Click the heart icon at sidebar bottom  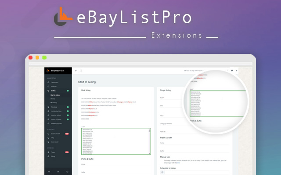pyautogui.click(x=67, y=171)
